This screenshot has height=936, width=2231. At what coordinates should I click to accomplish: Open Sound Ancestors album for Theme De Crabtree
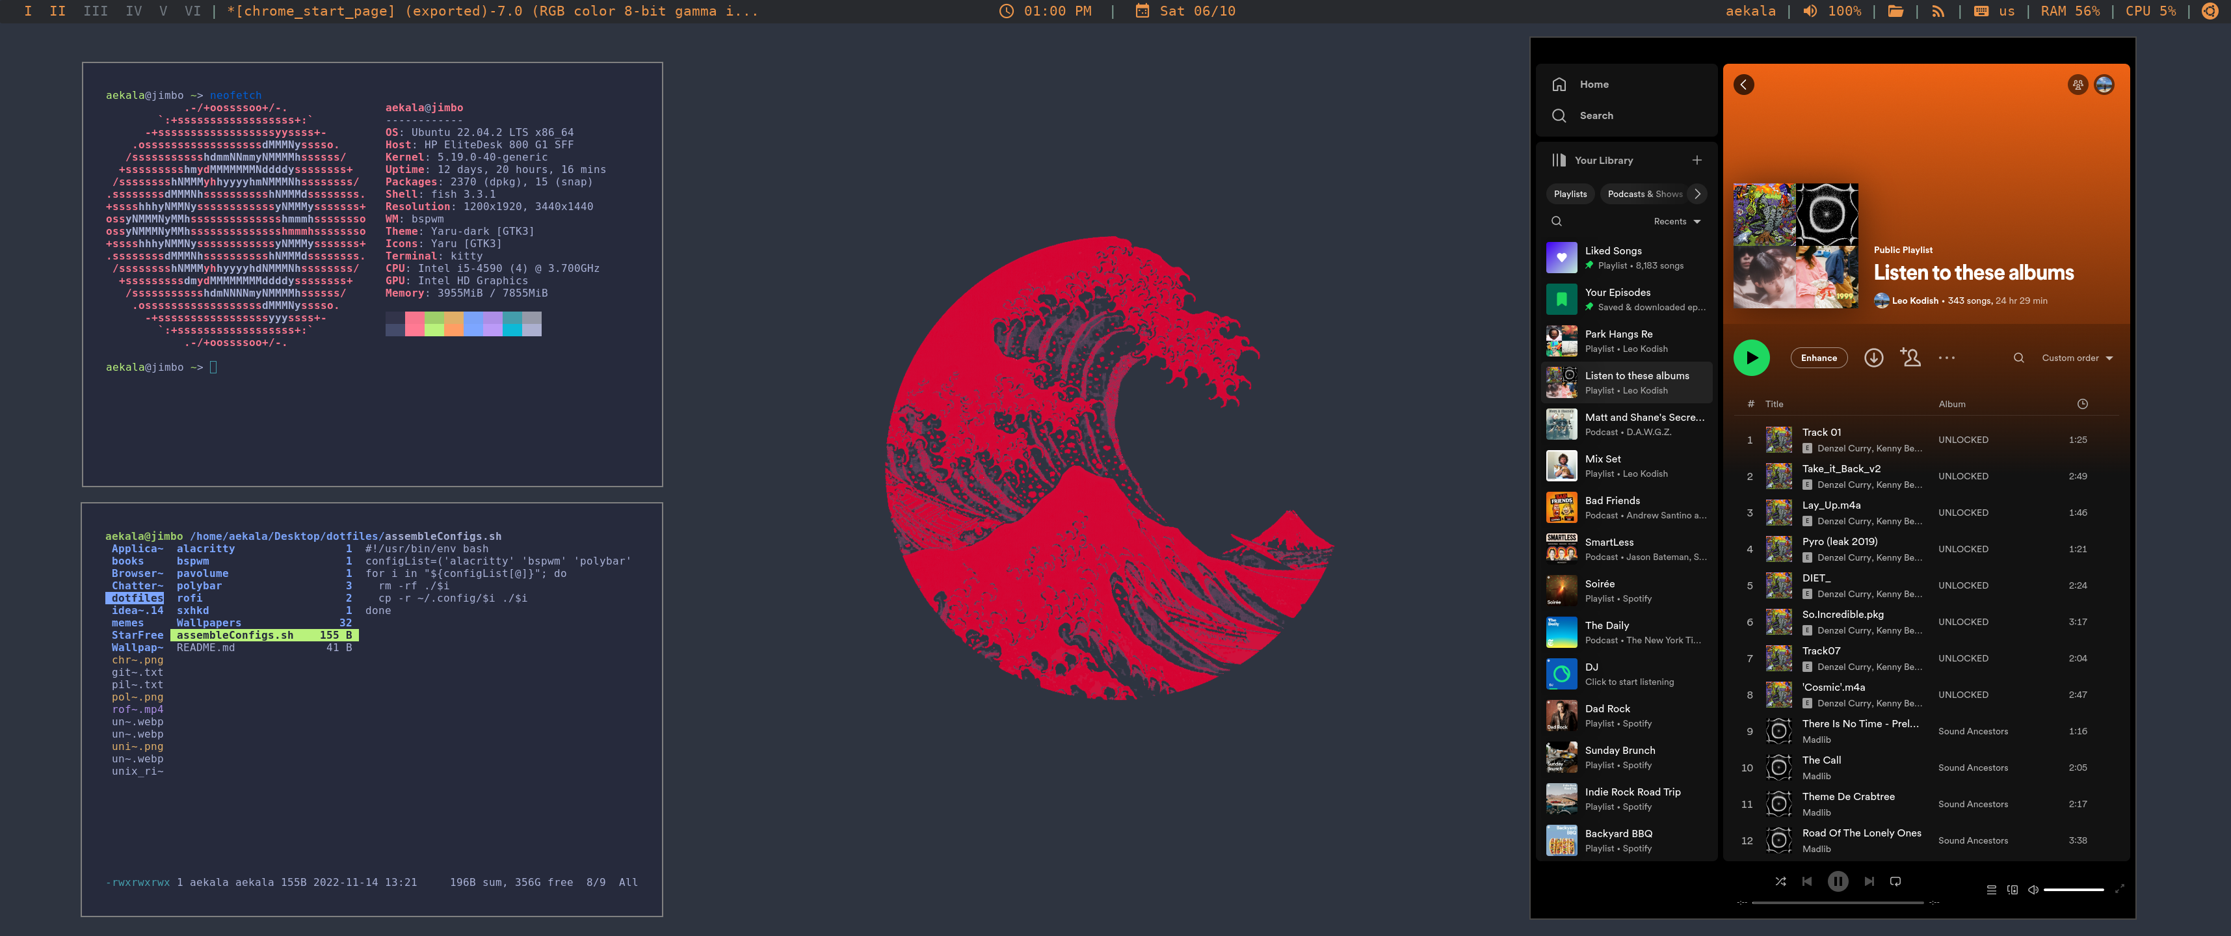pos(1972,804)
